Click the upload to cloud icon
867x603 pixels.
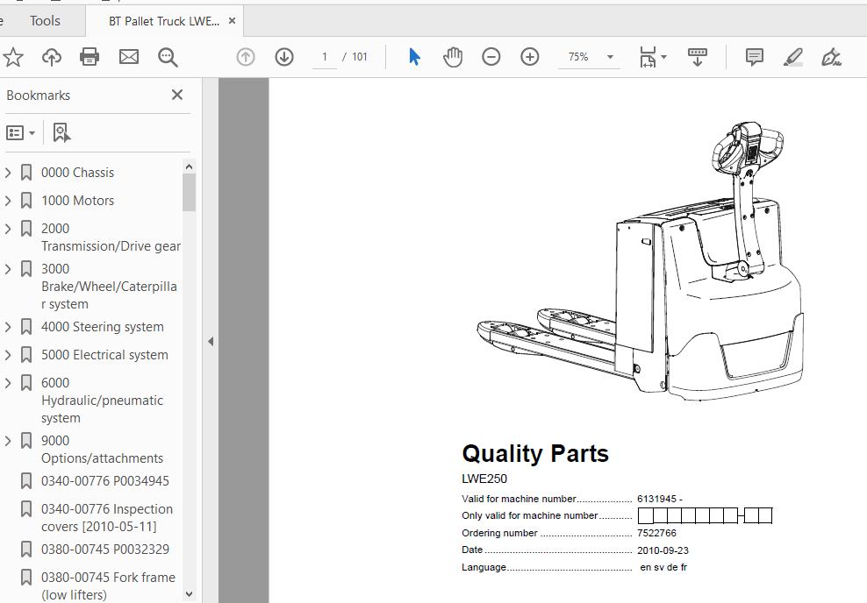[52, 57]
